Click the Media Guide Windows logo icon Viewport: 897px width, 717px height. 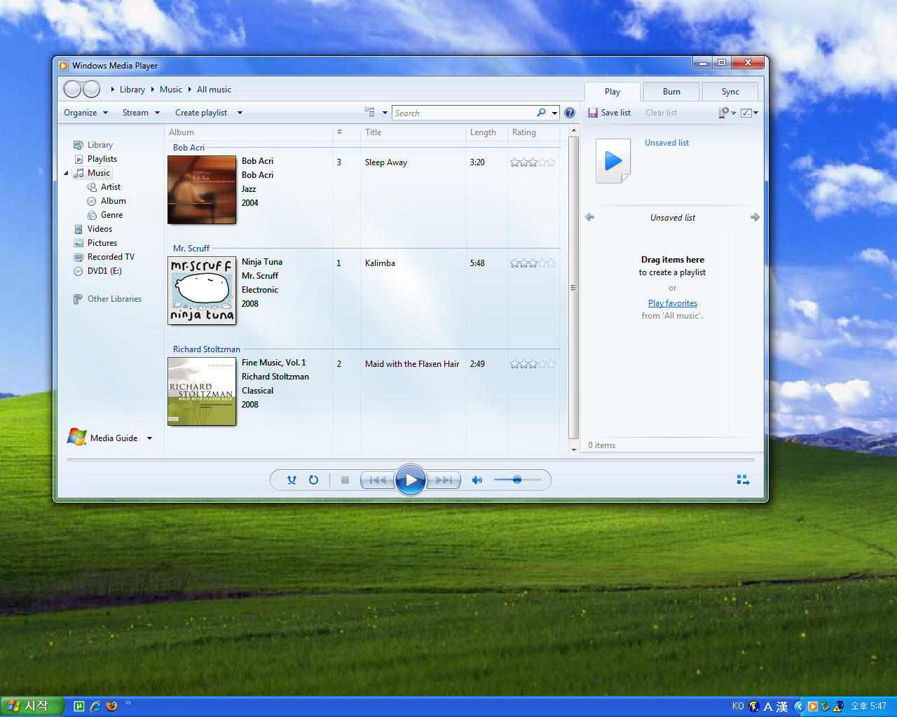[x=77, y=437]
